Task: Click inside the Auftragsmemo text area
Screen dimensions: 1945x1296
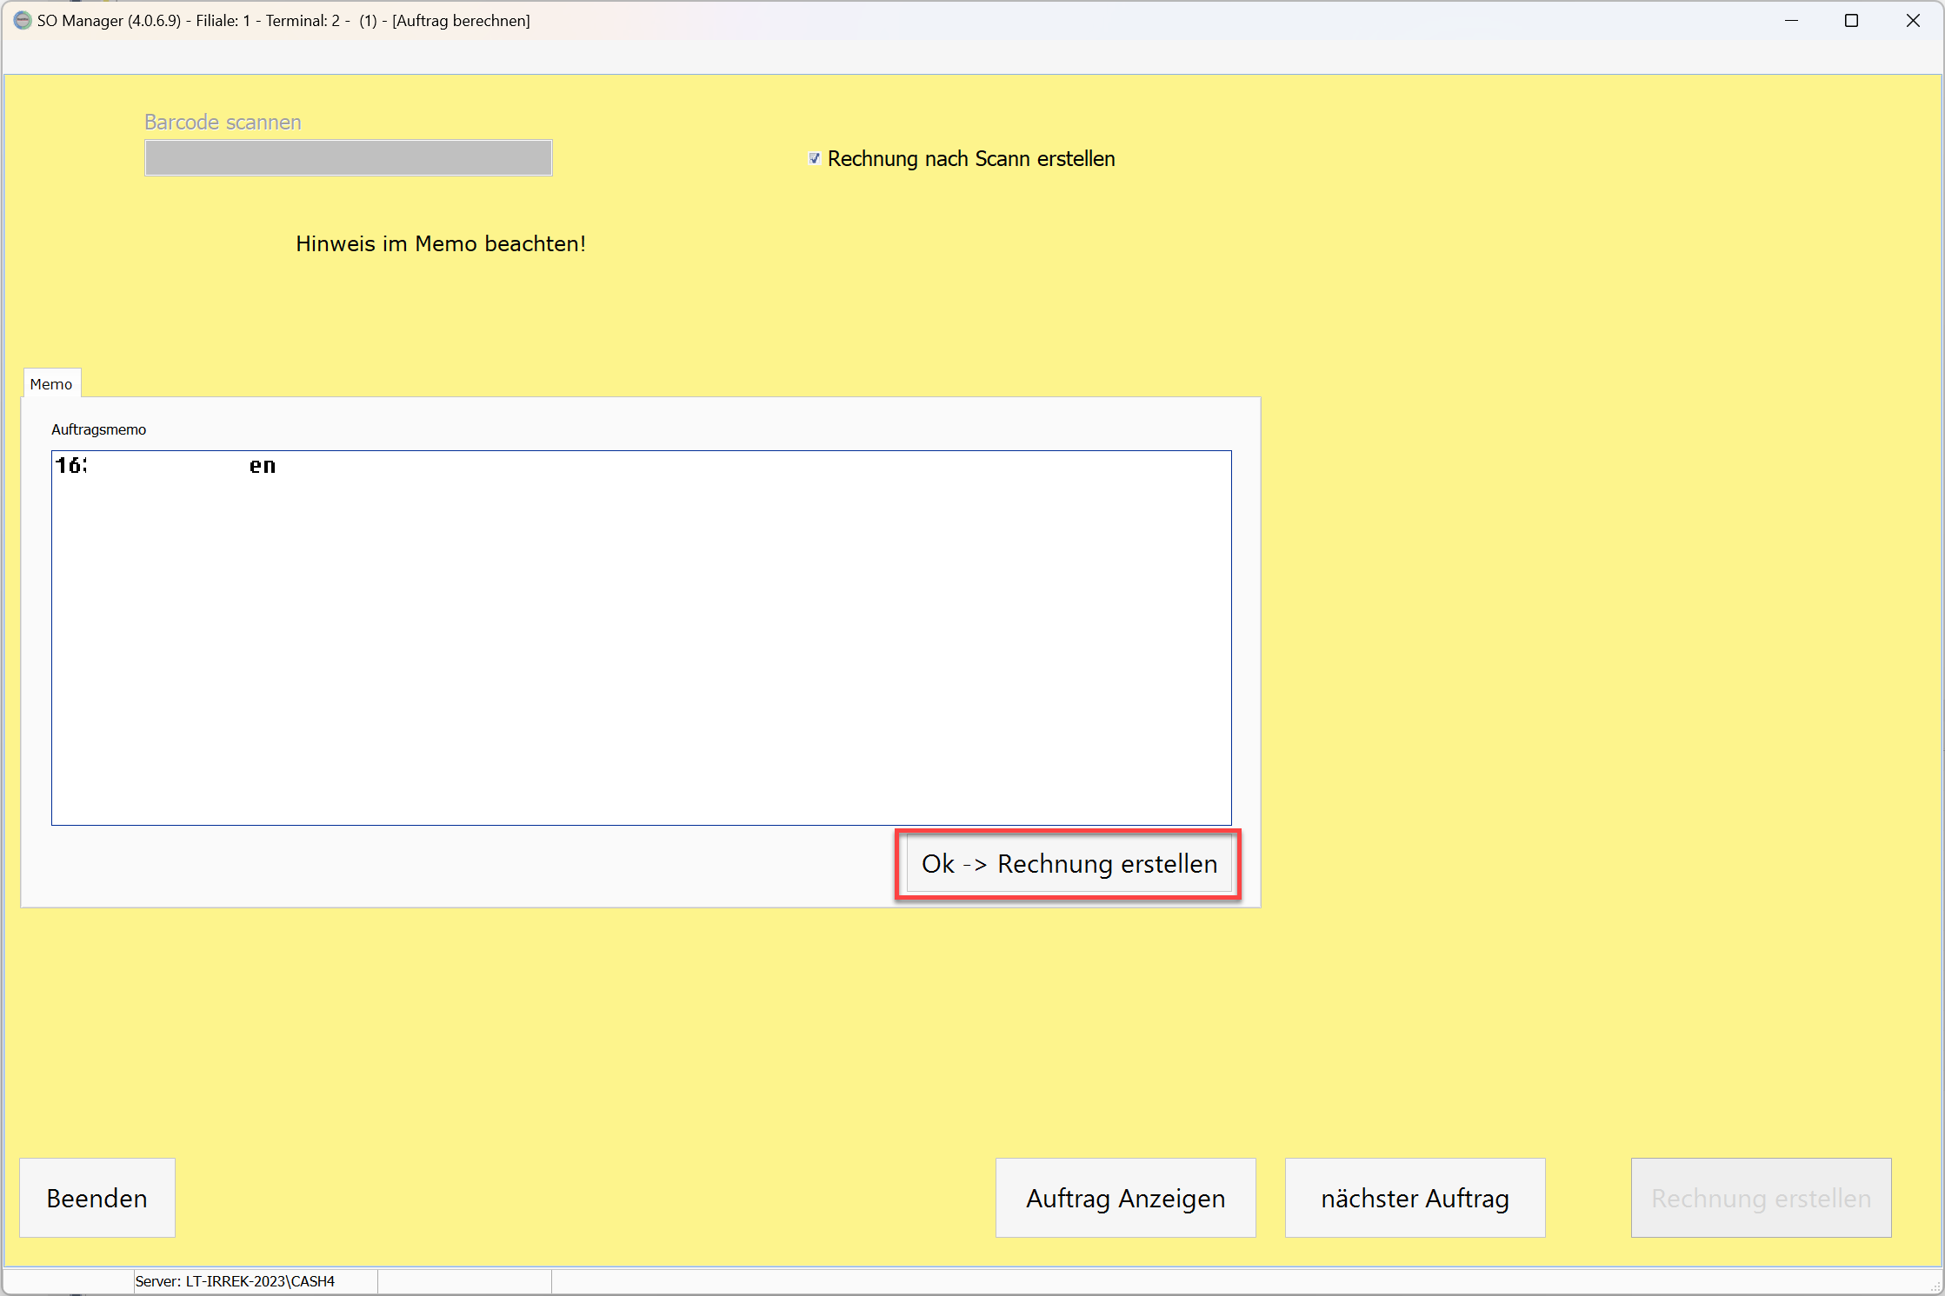Action: 641,637
